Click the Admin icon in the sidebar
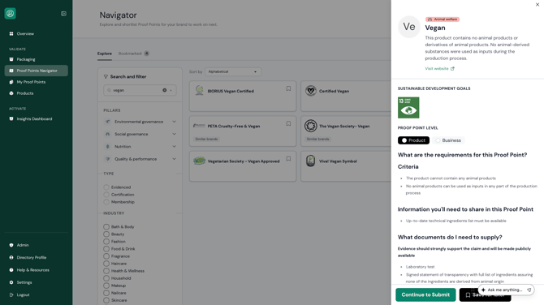Image resolution: width=544 pixels, height=305 pixels. tap(11, 245)
